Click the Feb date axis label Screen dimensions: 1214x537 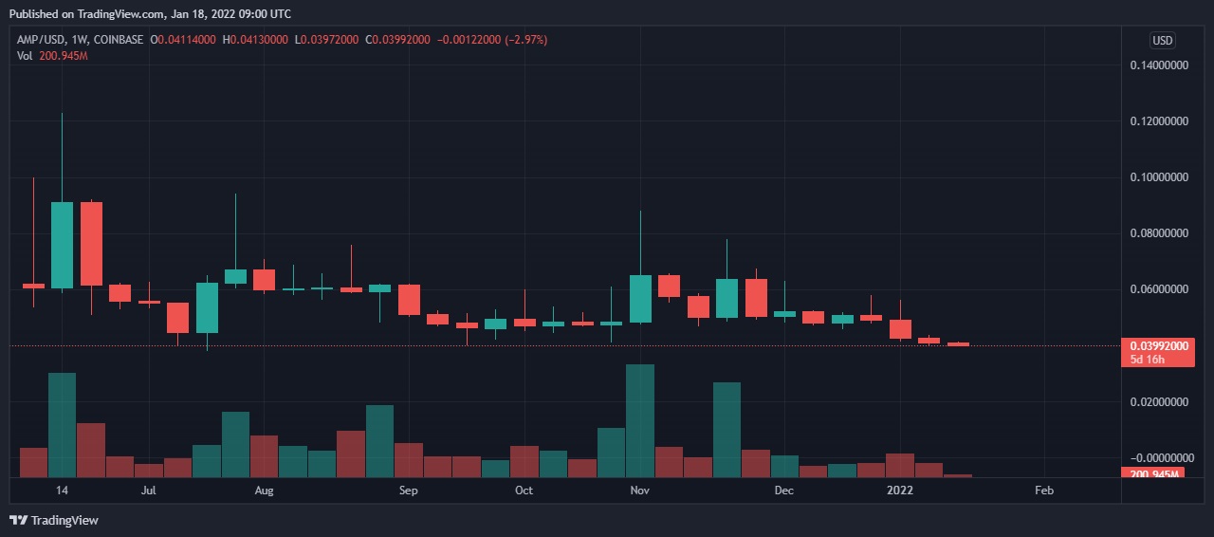click(x=1043, y=491)
